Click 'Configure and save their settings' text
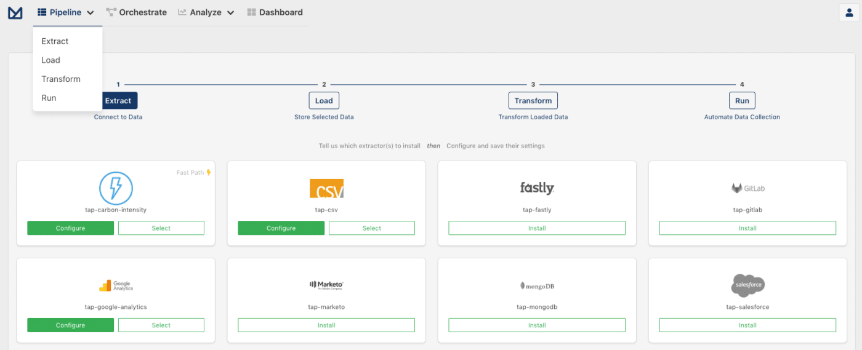Viewport: 862px width, 350px height. tap(496, 146)
